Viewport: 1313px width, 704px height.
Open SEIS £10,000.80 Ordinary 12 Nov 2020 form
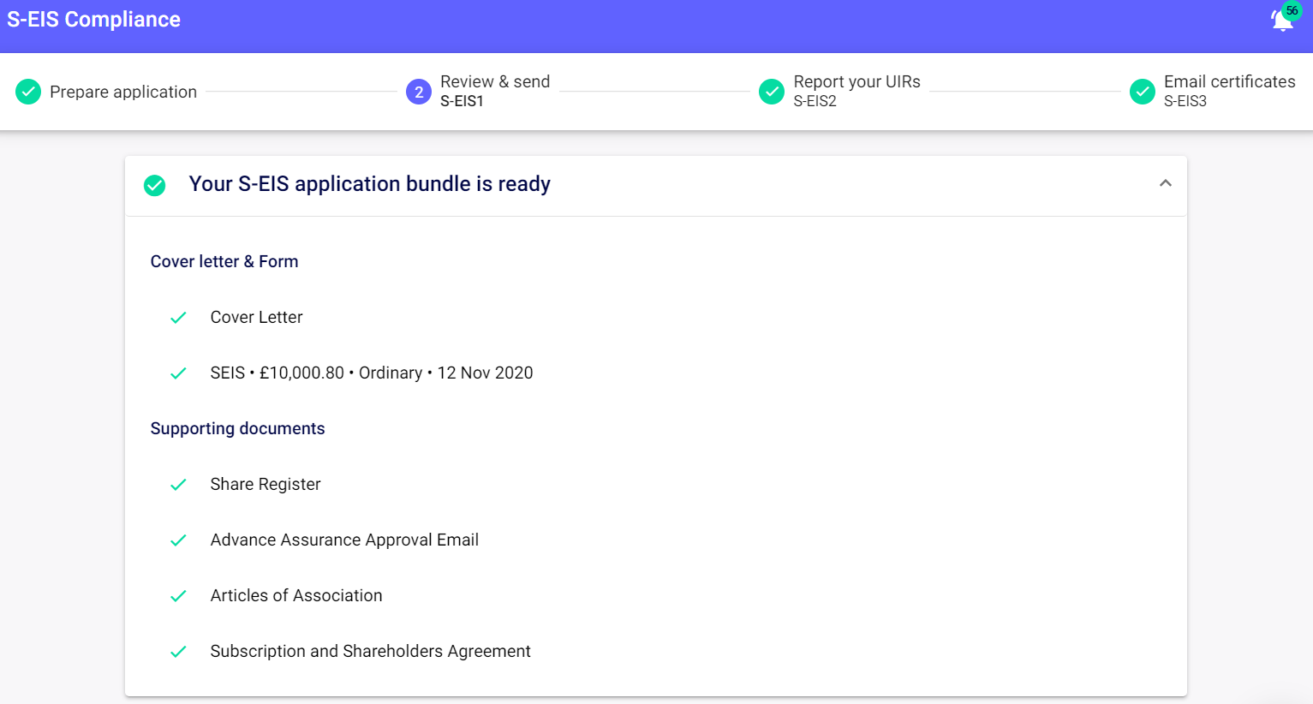pyautogui.click(x=372, y=373)
